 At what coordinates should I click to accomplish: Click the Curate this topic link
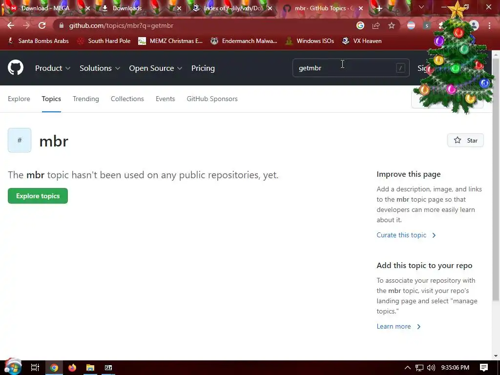(x=406, y=235)
